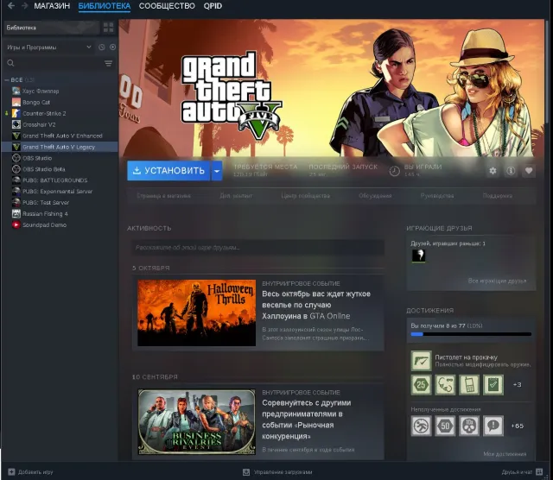553x480 pixels.
Task: Select 'PUBG: BATTLEGROUNDS' in library
Action: pos(55,180)
